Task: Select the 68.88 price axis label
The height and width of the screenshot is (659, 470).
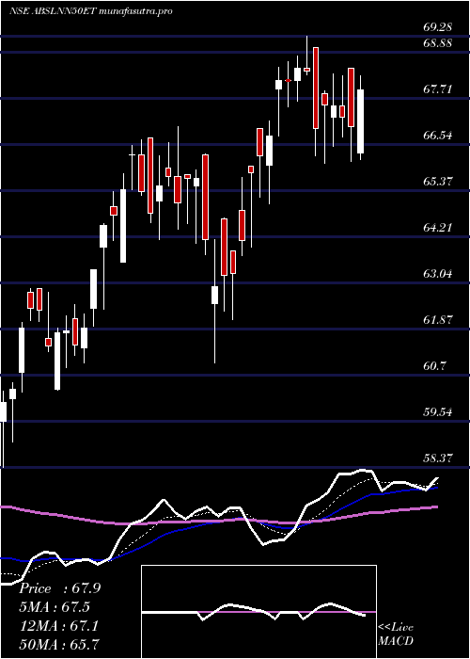Action: [438, 43]
